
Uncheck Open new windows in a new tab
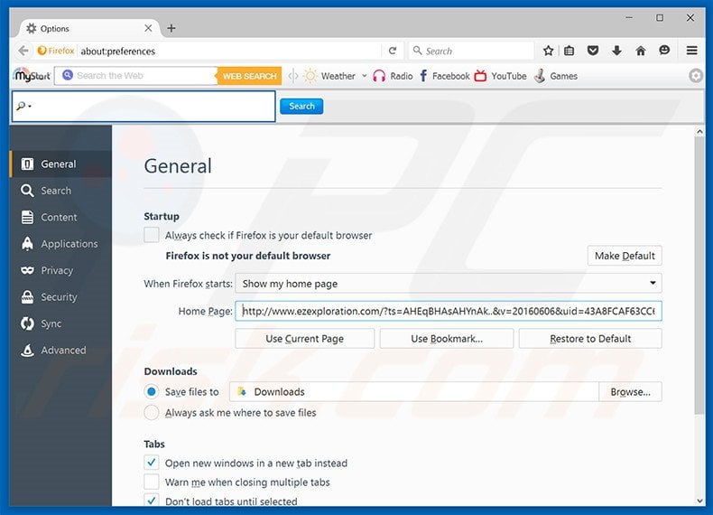coord(152,463)
